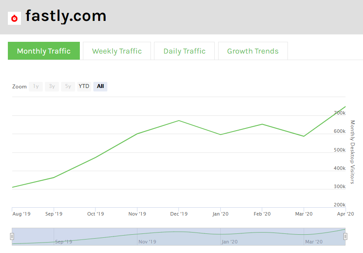Click the Mar '20 dip on the traffic line
The height and width of the screenshot is (253, 363).
click(304, 136)
